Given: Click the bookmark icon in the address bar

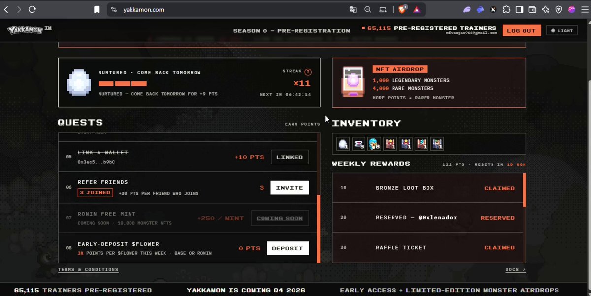Looking at the screenshot, I should (x=97, y=9).
